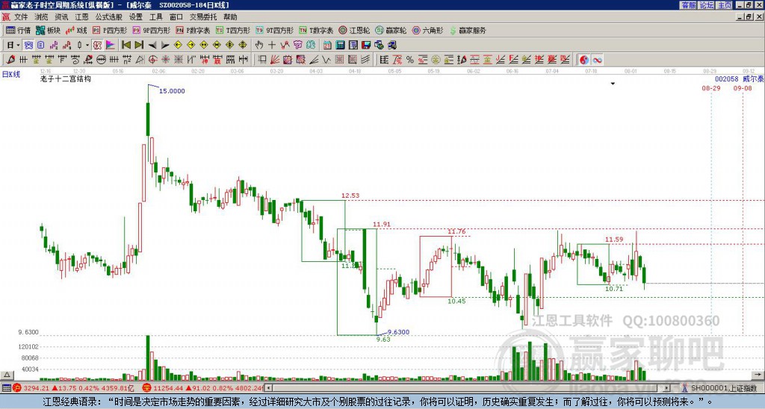Open the calendar date icon
Viewport: 765px width, 409px height.
(x=327, y=46)
